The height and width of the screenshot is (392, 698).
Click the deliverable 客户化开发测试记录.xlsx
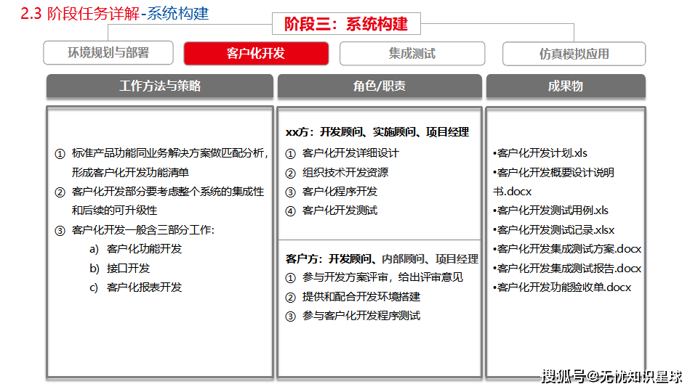point(553,230)
